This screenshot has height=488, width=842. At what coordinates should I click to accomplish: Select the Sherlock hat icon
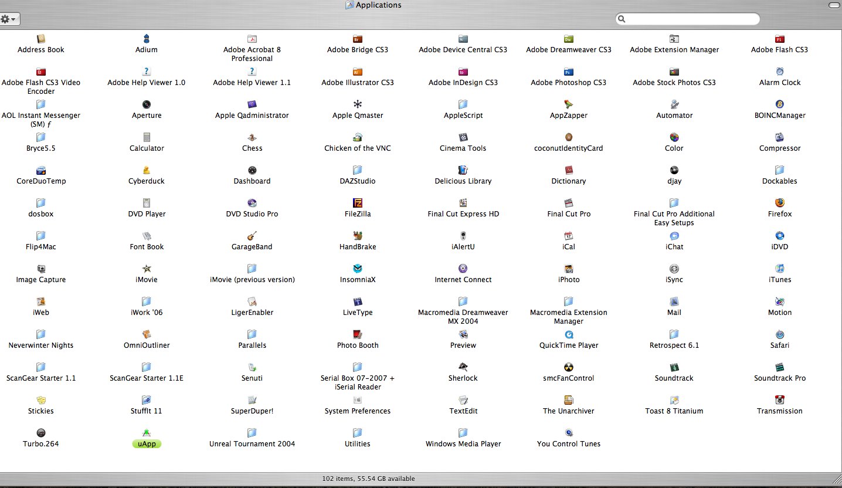point(463,367)
